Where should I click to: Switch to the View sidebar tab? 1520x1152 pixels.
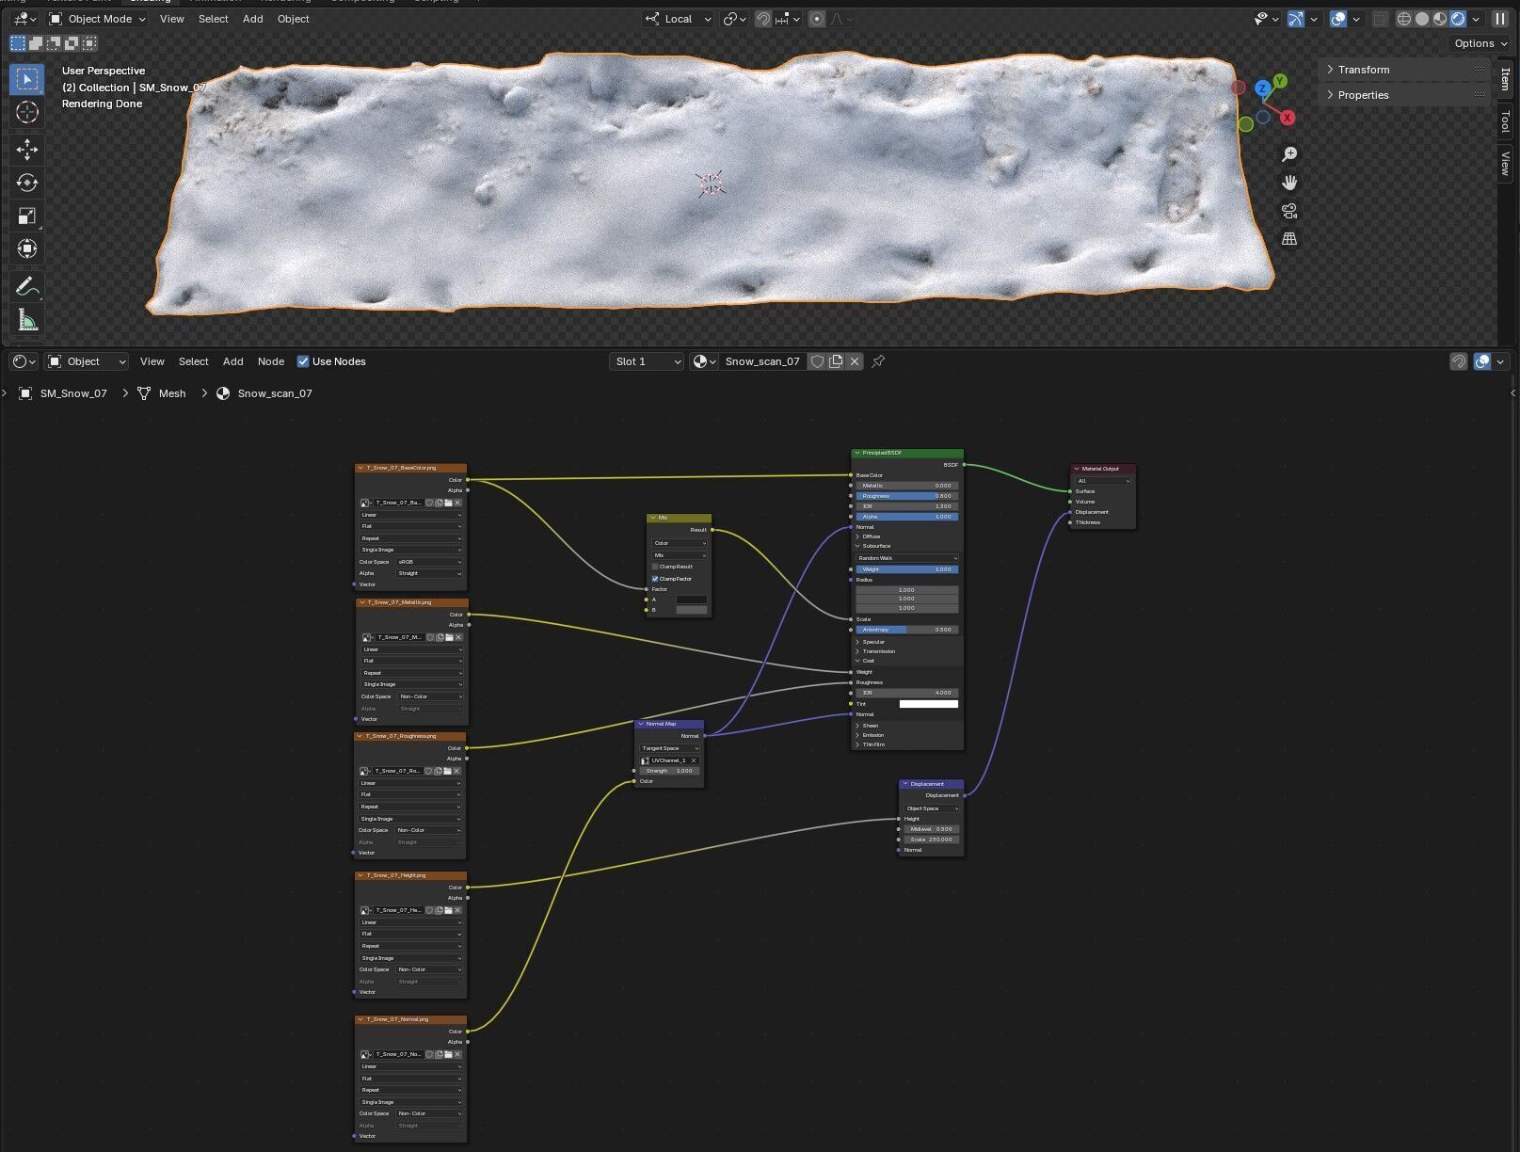[1506, 164]
